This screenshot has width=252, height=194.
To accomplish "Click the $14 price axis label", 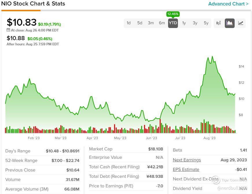I will click(x=241, y=66).
